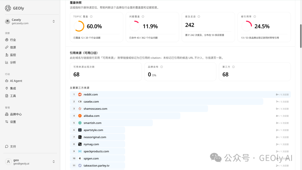Click the page vertical scrollbar
This screenshot has width=302, height=170.
pyautogui.click(x=301, y=36)
